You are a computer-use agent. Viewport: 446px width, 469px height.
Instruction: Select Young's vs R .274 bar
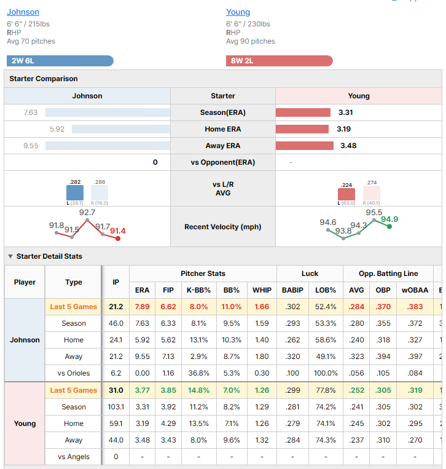pyautogui.click(x=372, y=193)
